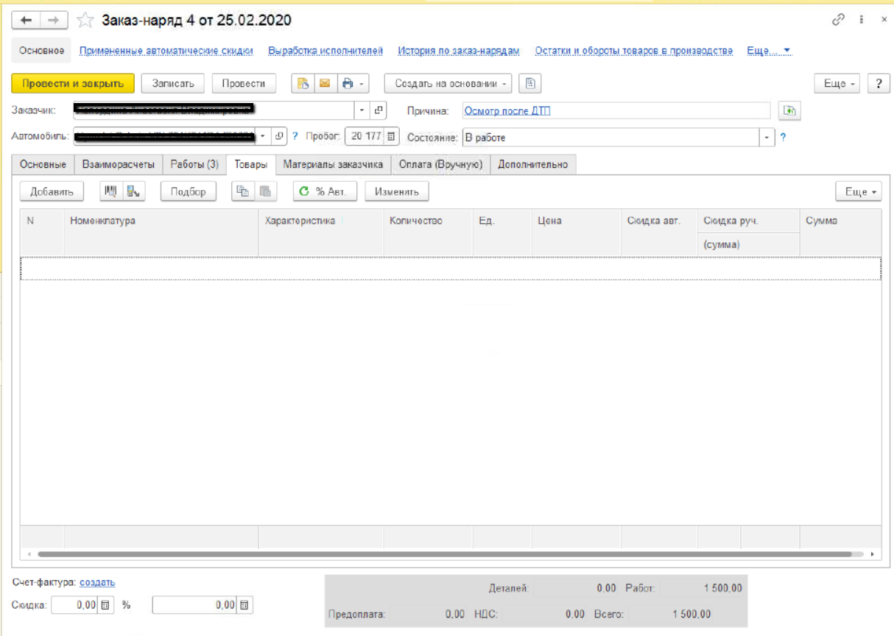Viewport: 894px width, 636px height.
Task: Expand Еще... in the navigation links row
Action: [769, 51]
